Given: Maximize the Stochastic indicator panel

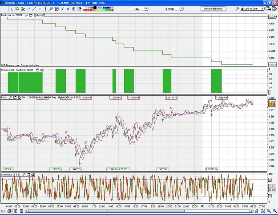Looking at the screenshot, I should coord(28,175).
